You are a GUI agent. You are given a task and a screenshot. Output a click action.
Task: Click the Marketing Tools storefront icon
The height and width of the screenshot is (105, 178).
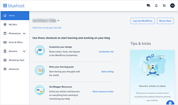click(x=5, y=60)
